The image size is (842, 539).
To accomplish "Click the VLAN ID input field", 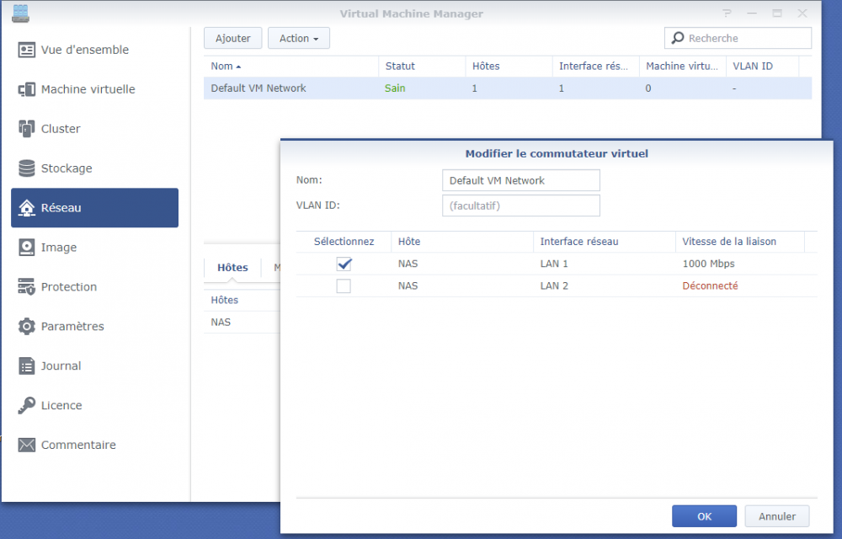I will click(x=520, y=205).
